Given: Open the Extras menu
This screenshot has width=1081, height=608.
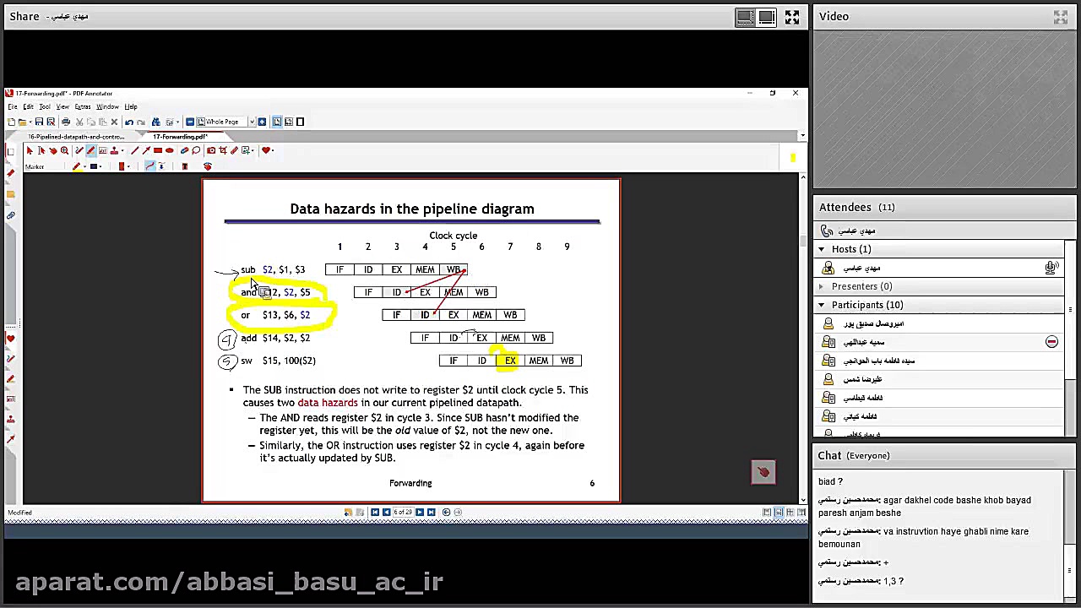Looking at the screenshot, I should [82, 107].
